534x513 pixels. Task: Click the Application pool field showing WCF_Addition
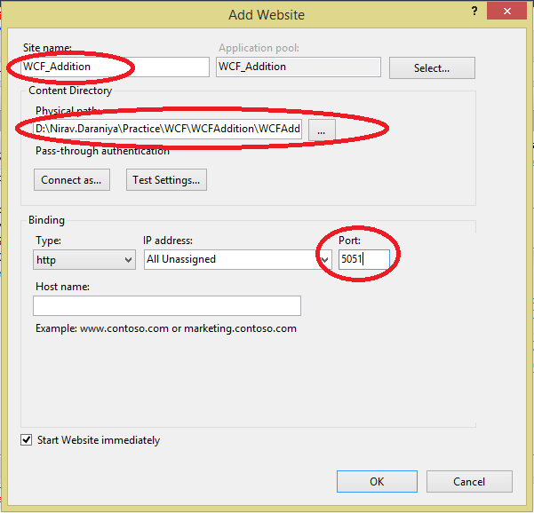tap(299, 67)
